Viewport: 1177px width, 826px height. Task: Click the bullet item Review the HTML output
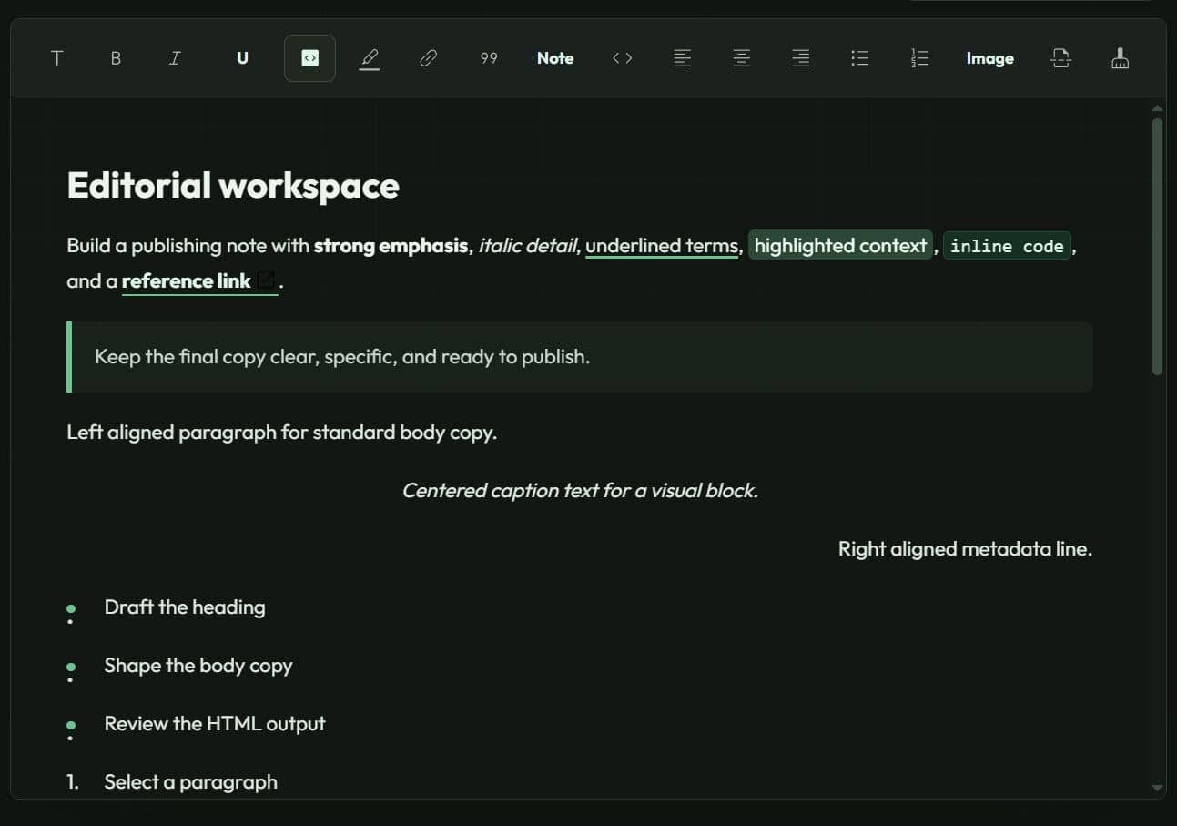pos(215,724)
